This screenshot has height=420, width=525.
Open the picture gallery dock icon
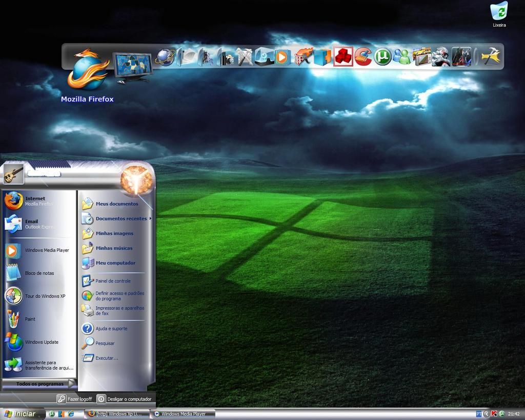click(421, 56)
